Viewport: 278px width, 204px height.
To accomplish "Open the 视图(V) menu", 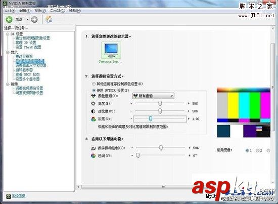I will coord(40,11).
